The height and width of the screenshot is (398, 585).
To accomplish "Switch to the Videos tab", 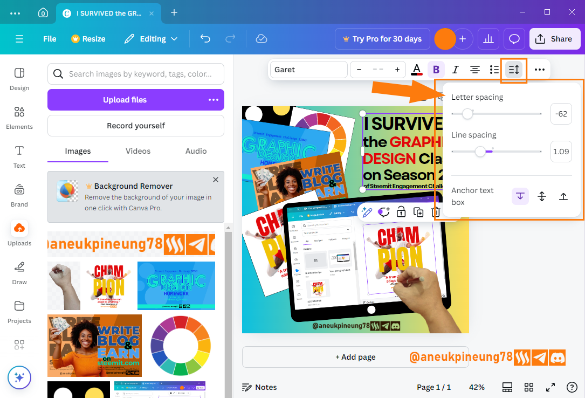I will 138,151.
